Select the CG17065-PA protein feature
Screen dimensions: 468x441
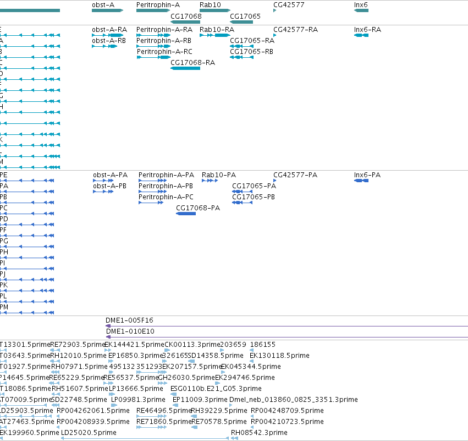[243, 192]
